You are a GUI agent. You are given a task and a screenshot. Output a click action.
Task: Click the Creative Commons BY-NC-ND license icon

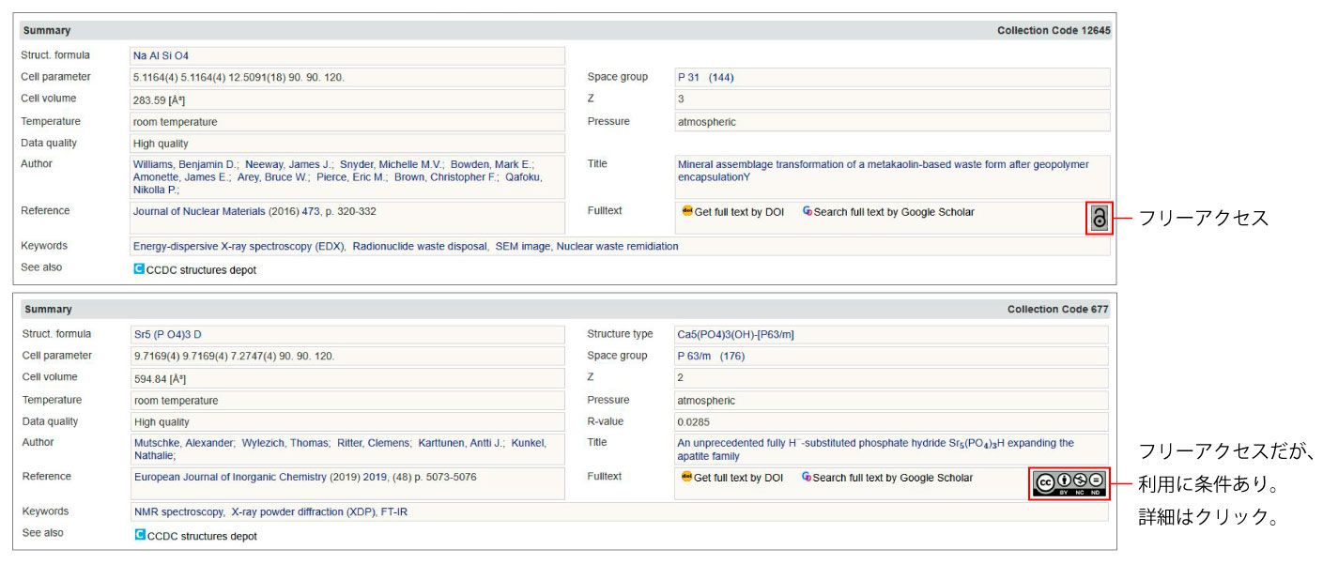coord(1069,482)
